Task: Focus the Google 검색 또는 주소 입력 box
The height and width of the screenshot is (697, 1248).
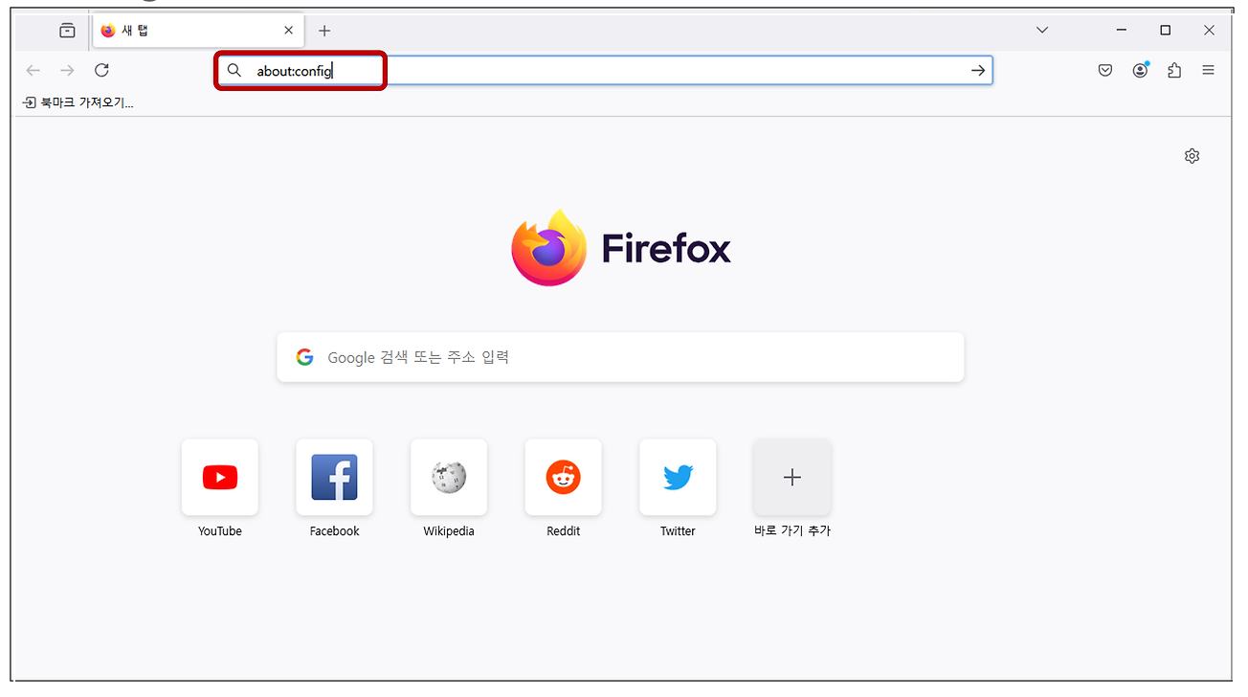Action: tap(620, 357)
